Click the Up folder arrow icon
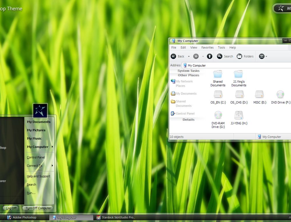The height and width of the screenshot is (222, 291). point(210,57)
